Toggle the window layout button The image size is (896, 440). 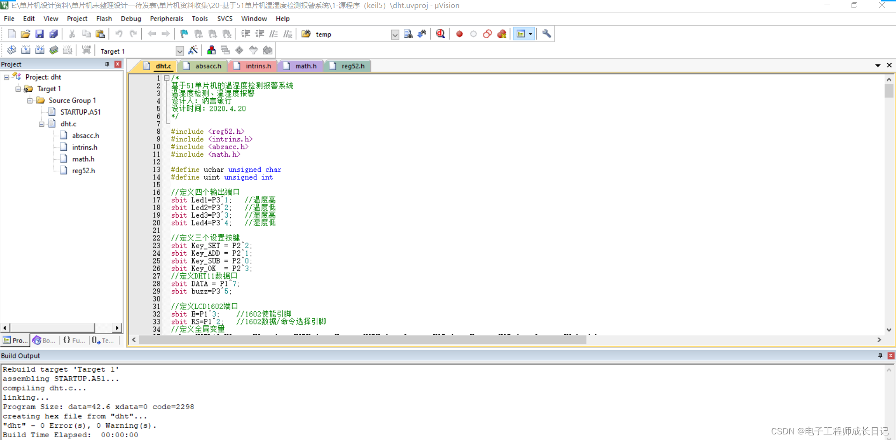pos(521,34)
